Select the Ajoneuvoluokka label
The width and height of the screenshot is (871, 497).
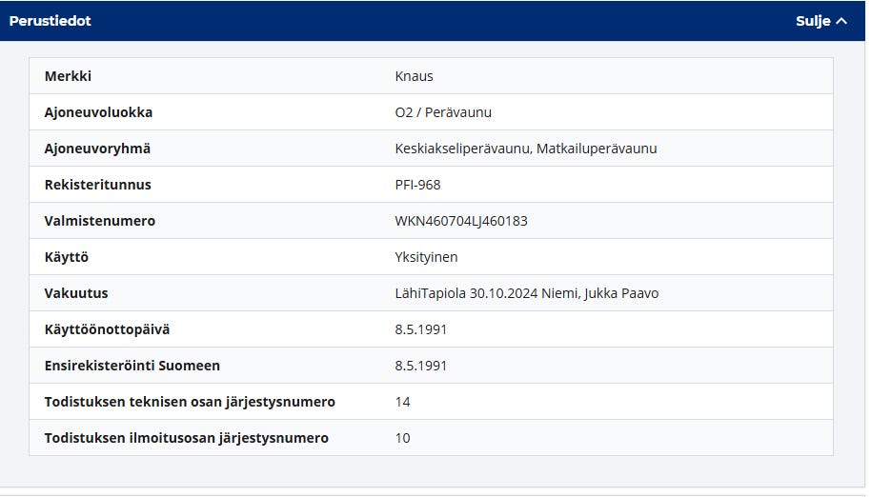point(98,112)
